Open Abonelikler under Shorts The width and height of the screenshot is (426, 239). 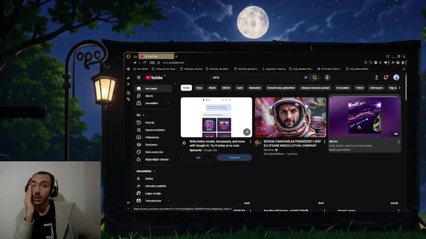coord(153,103)
